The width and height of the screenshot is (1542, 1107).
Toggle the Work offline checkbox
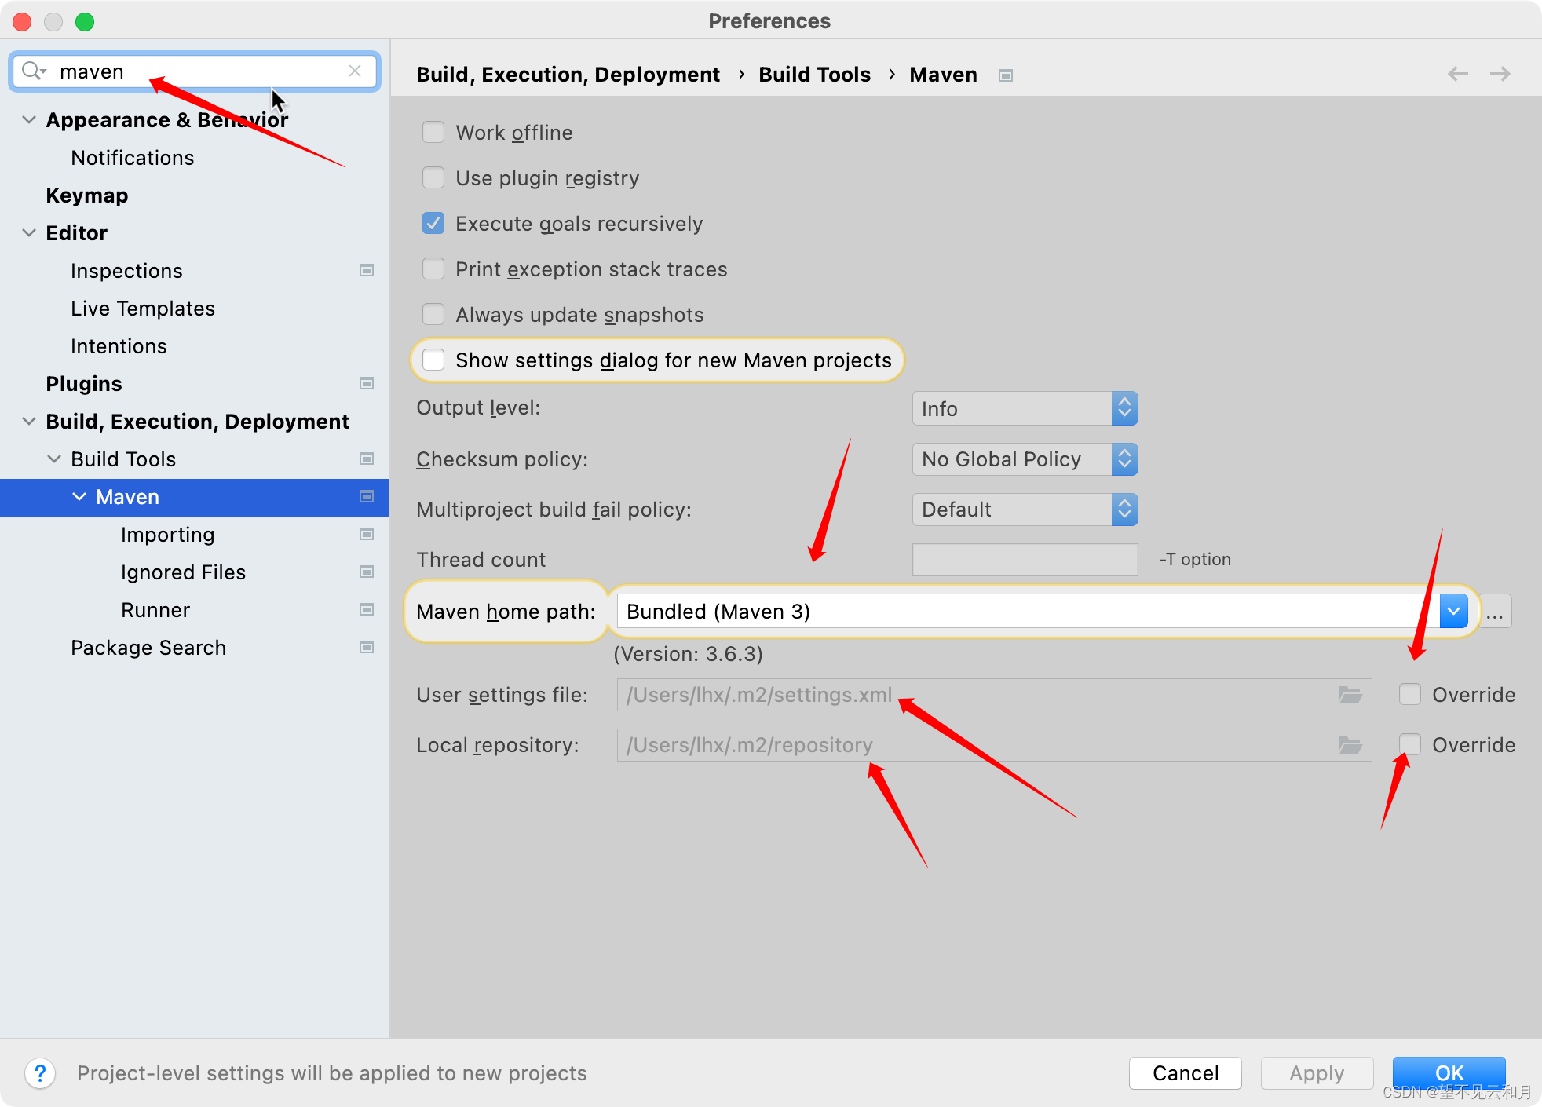click(x=435, y=132)
